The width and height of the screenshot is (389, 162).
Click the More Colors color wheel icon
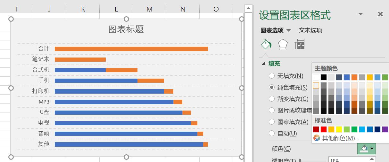[x=317, y=138]
